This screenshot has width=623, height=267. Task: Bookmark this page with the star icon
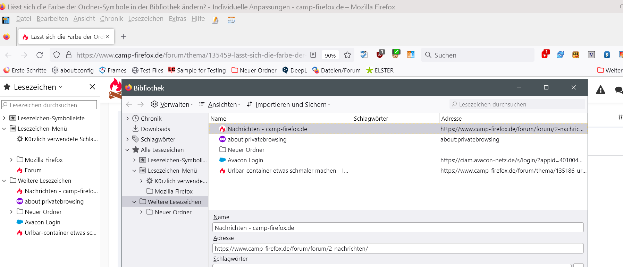point(347,55)
